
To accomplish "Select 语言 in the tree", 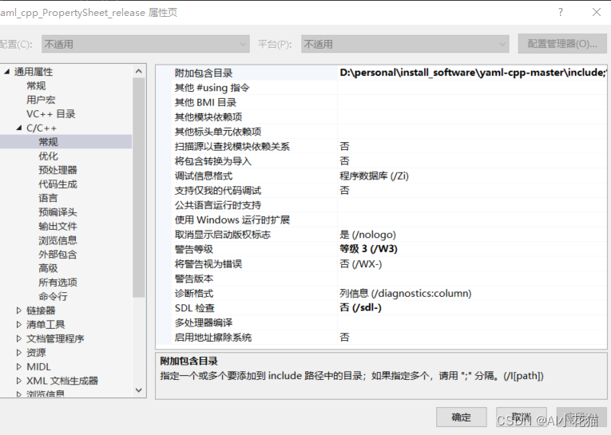I will [48, 198].
